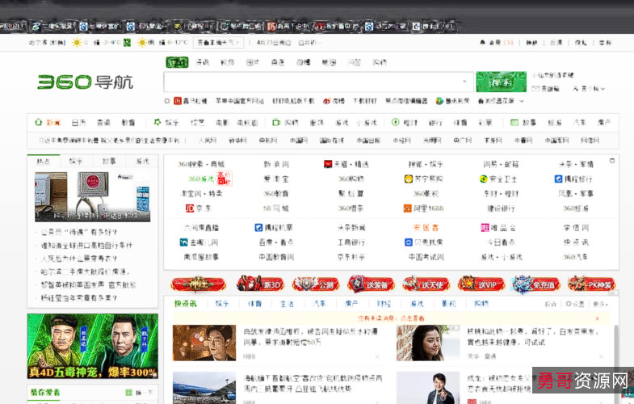Open the 查看本周天气 weather dropdown

[218, 43]
